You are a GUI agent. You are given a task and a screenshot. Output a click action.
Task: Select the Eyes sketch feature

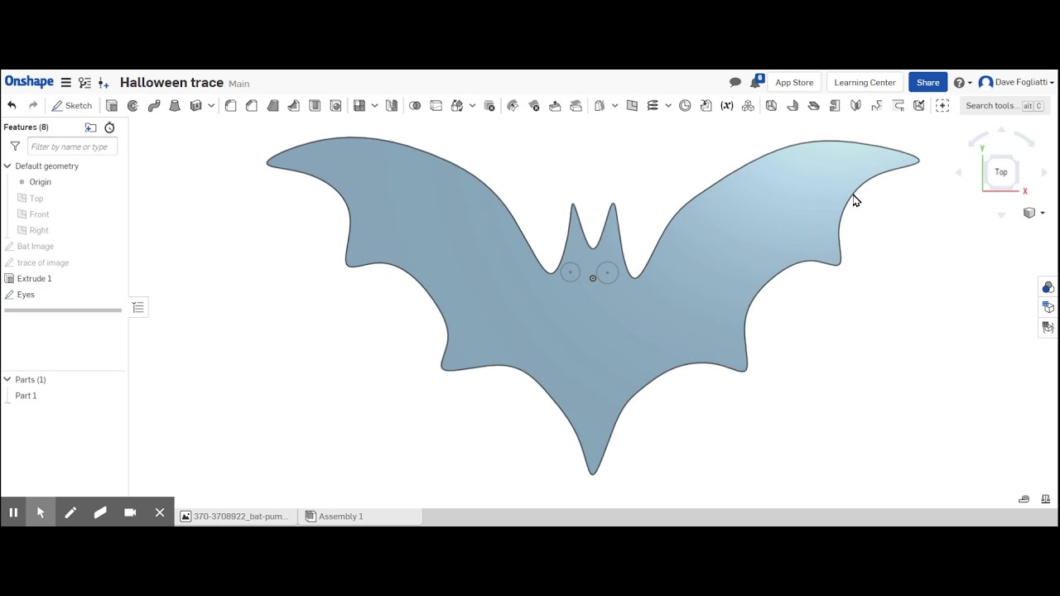pos(26,295)
